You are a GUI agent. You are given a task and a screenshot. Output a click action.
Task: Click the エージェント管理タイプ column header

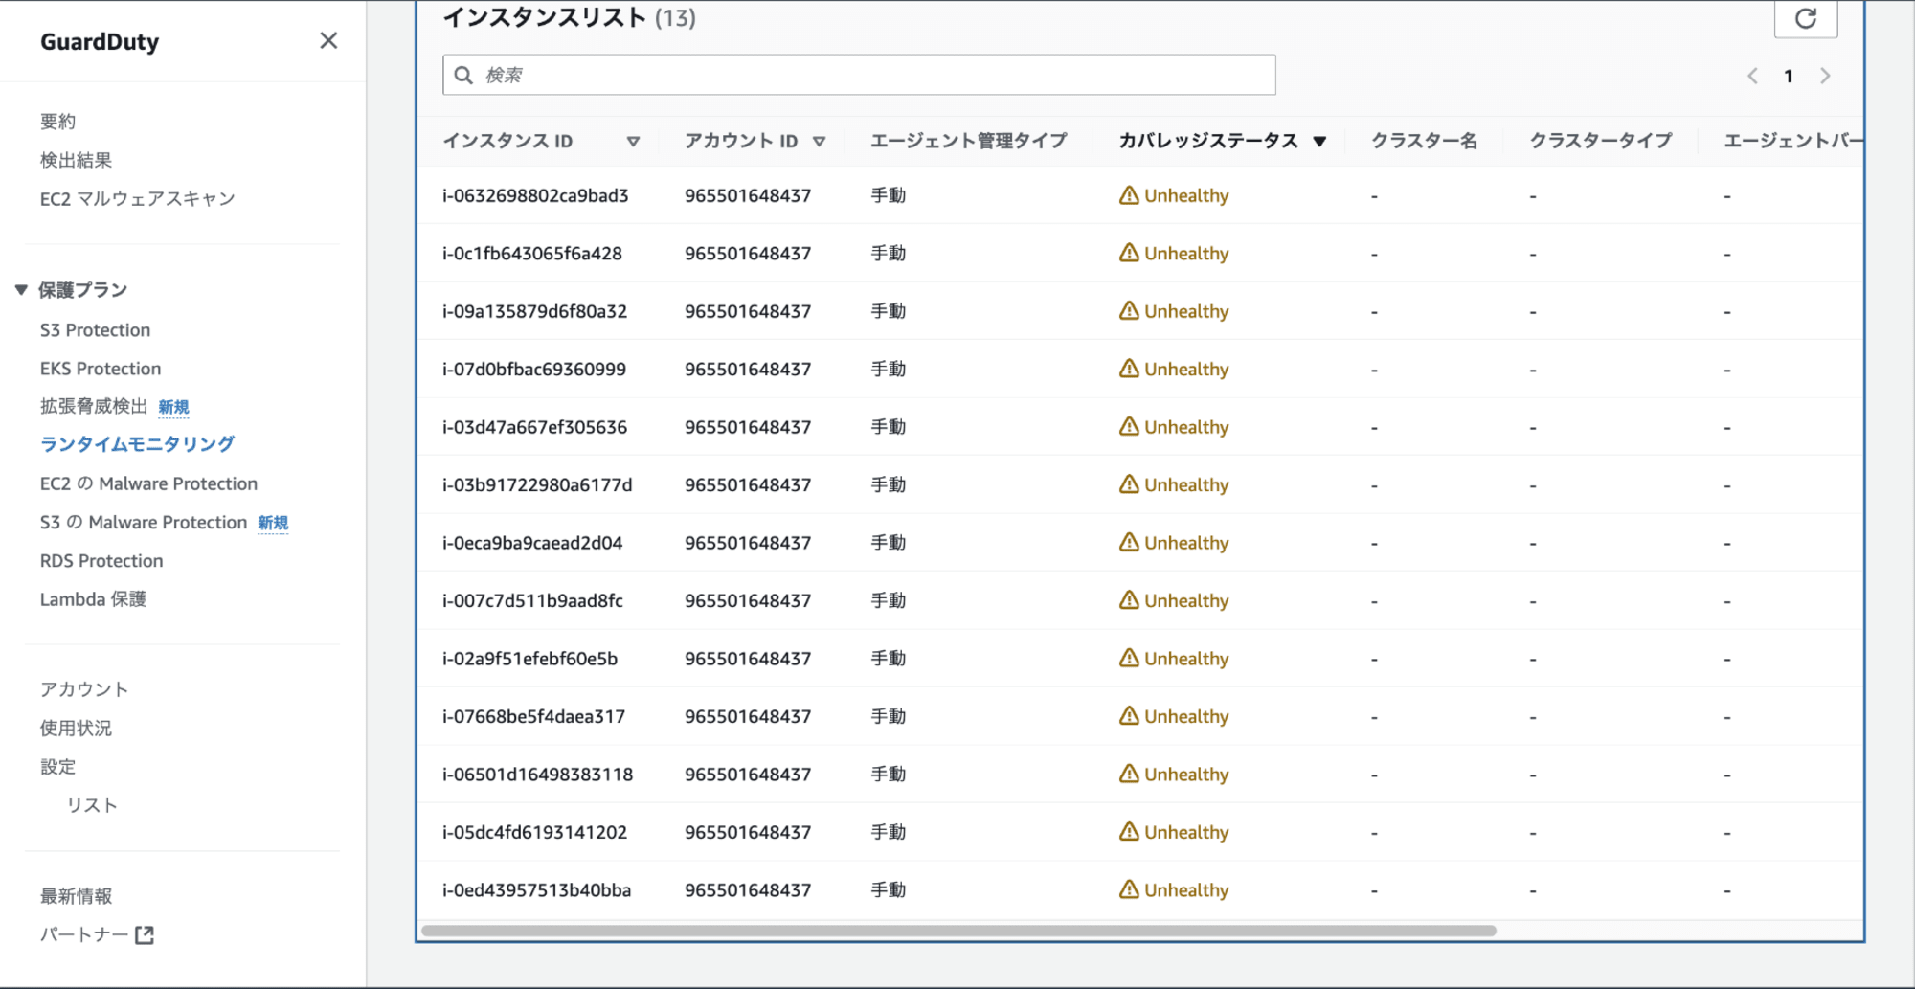click(968, 141)
